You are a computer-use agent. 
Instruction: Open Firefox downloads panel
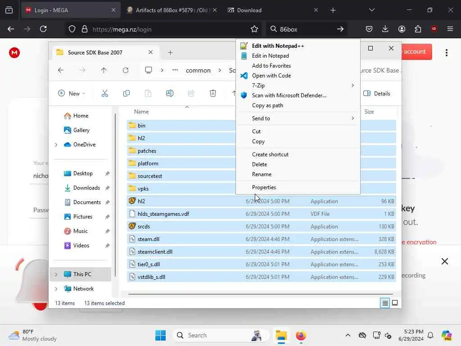[385, 29]
